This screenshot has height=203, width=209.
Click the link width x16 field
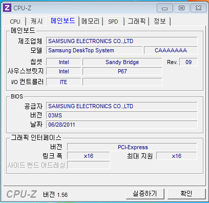click(x=89, y=156)
